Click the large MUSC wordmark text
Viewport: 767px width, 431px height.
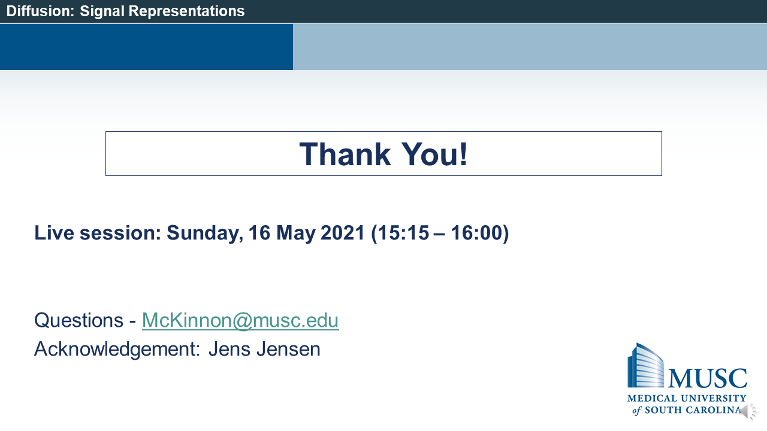pyautogui.click(x=707, y=378)
